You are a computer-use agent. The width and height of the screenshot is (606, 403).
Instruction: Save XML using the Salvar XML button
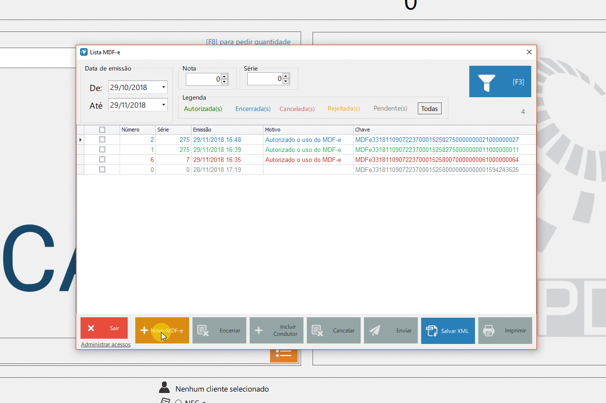click(448, 330)
